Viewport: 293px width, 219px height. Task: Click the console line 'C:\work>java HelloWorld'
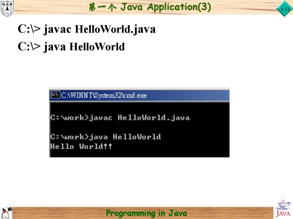point(106,137)
